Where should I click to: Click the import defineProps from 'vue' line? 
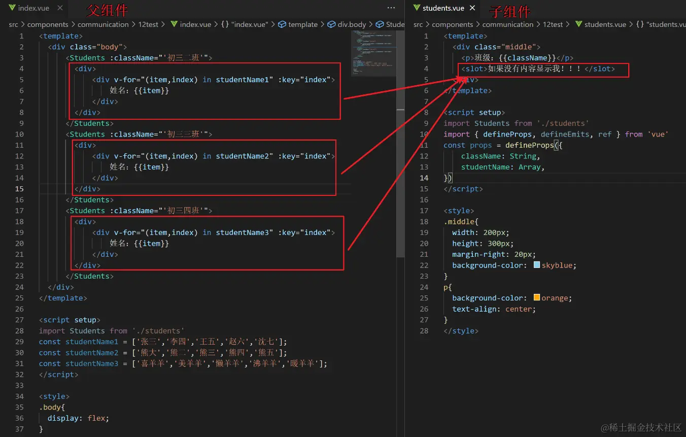(x=556, y=135)
